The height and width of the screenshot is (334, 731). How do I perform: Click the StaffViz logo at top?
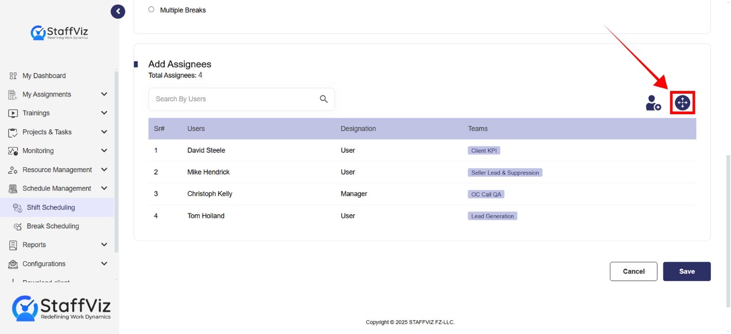click(x=59, y=32)
